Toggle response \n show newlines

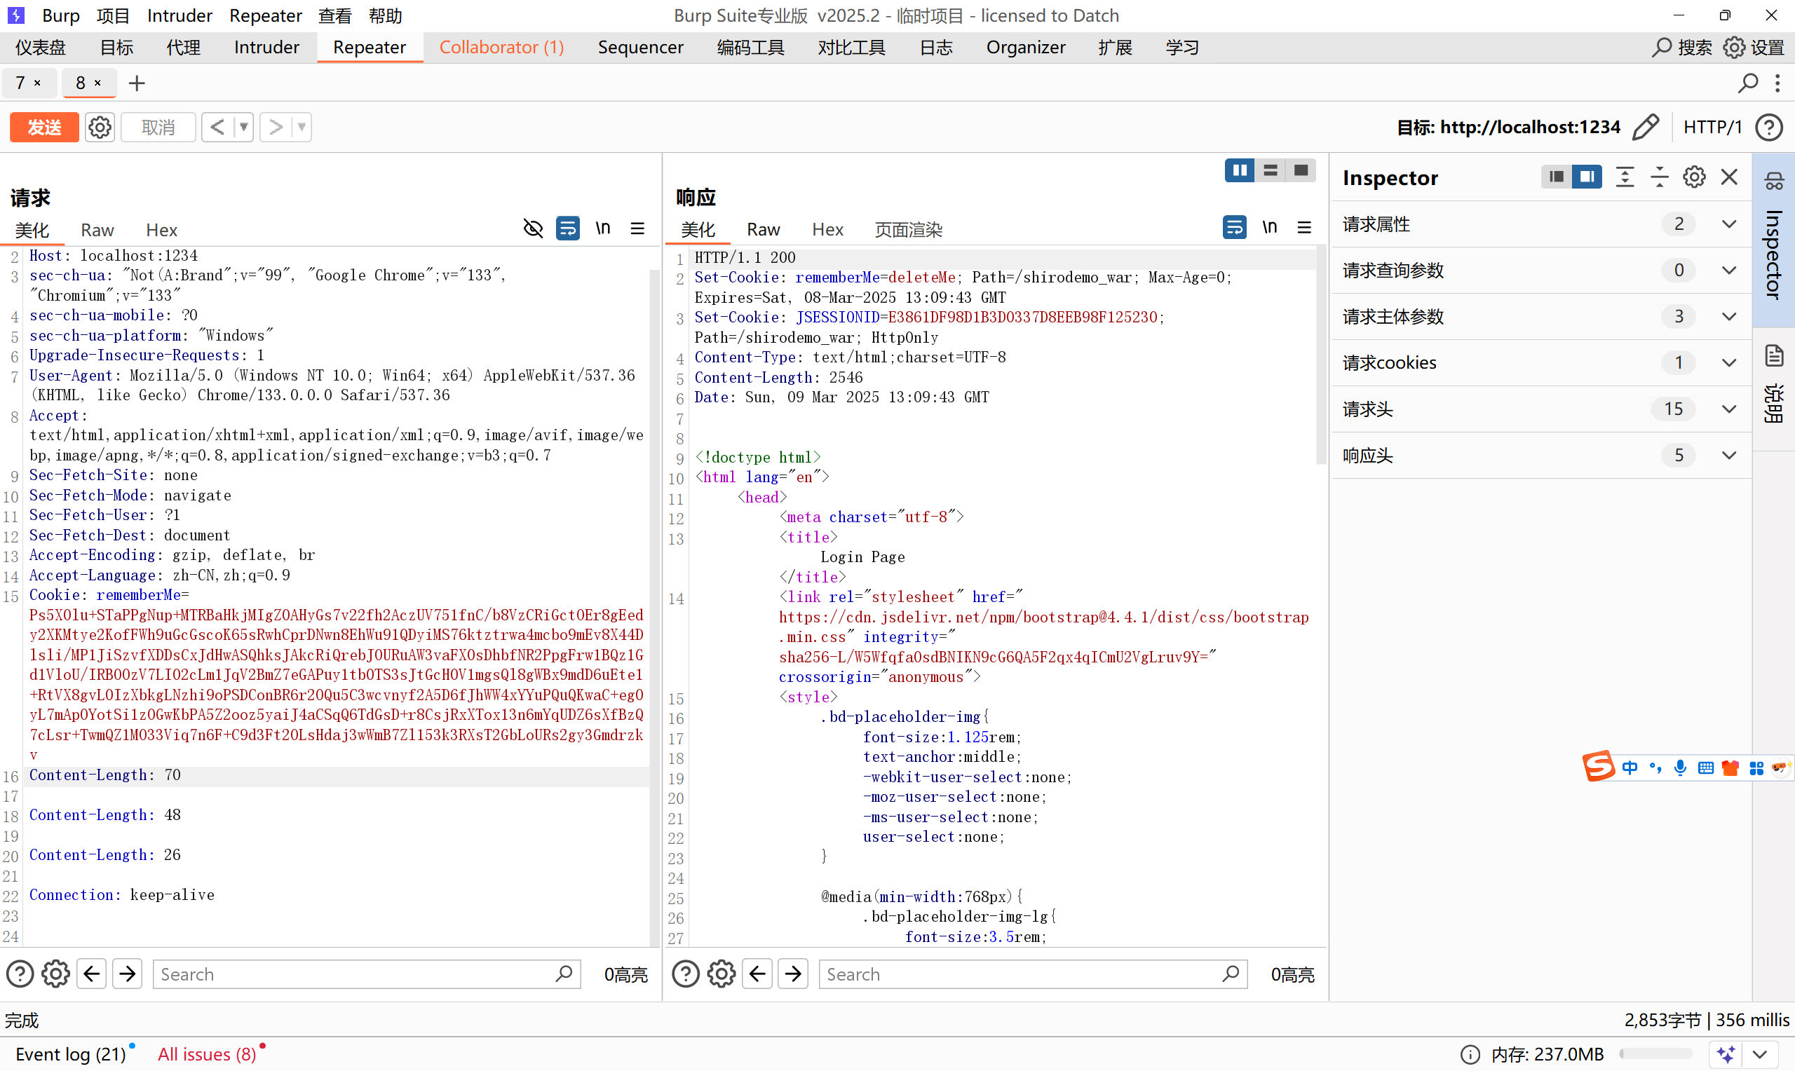(x=1270, y=227)
